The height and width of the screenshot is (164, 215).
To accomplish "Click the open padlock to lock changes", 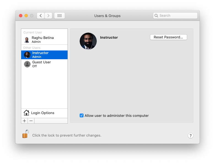I will coord(26,134).
